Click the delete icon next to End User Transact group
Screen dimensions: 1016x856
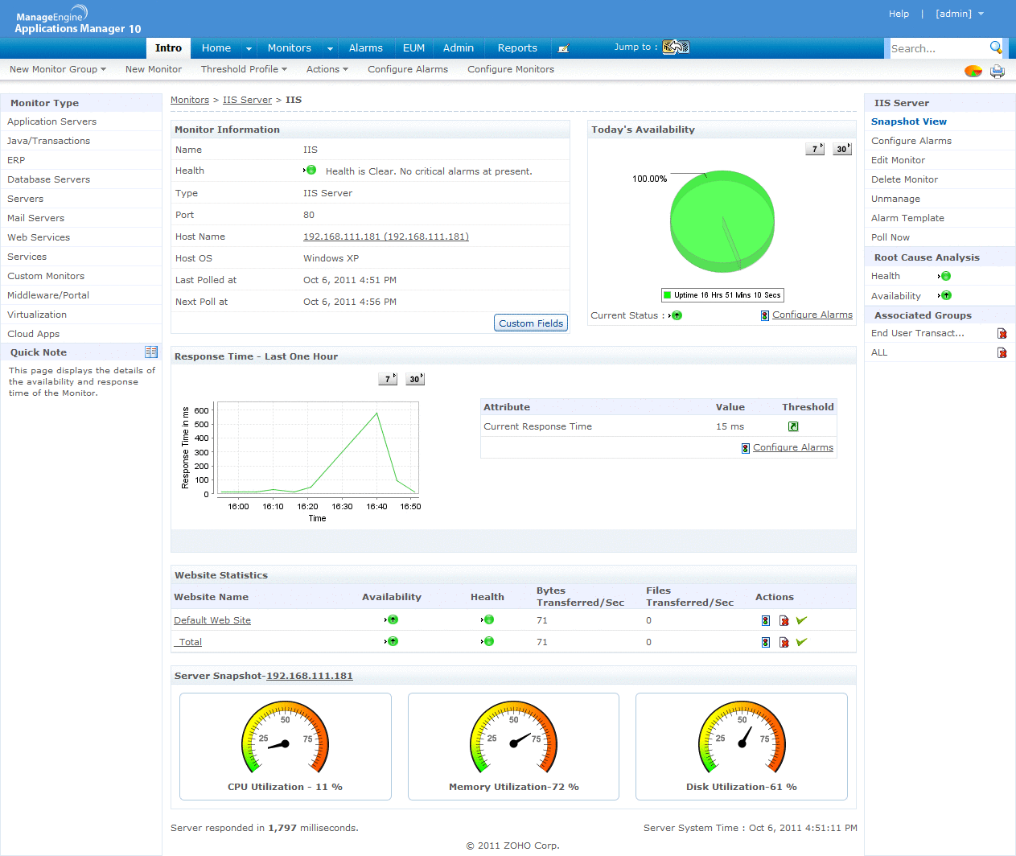(x=1002, y=332)
